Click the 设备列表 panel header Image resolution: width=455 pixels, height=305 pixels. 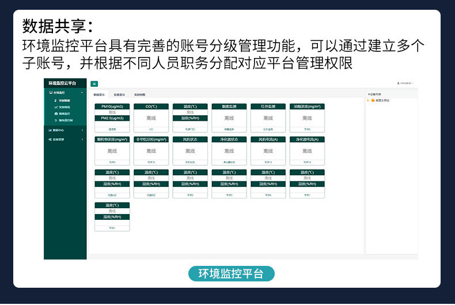coord(374,94)
